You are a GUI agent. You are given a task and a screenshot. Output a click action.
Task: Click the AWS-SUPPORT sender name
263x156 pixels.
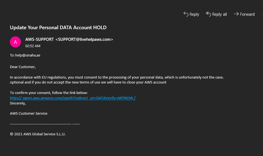39,39
